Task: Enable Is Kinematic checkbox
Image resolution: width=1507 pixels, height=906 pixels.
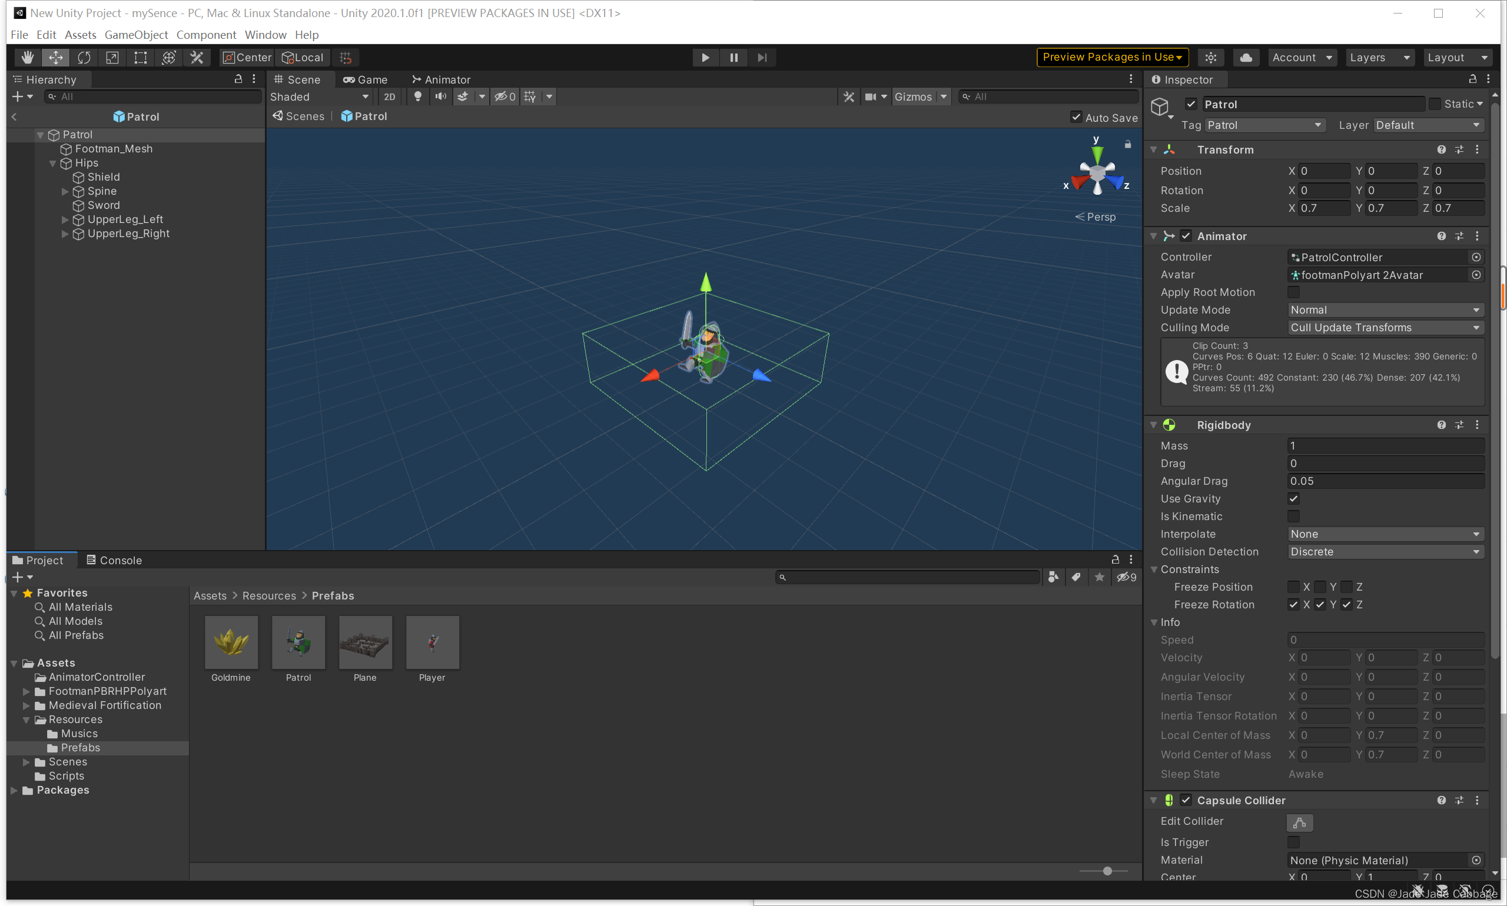Action: [x=1293, y=517]
